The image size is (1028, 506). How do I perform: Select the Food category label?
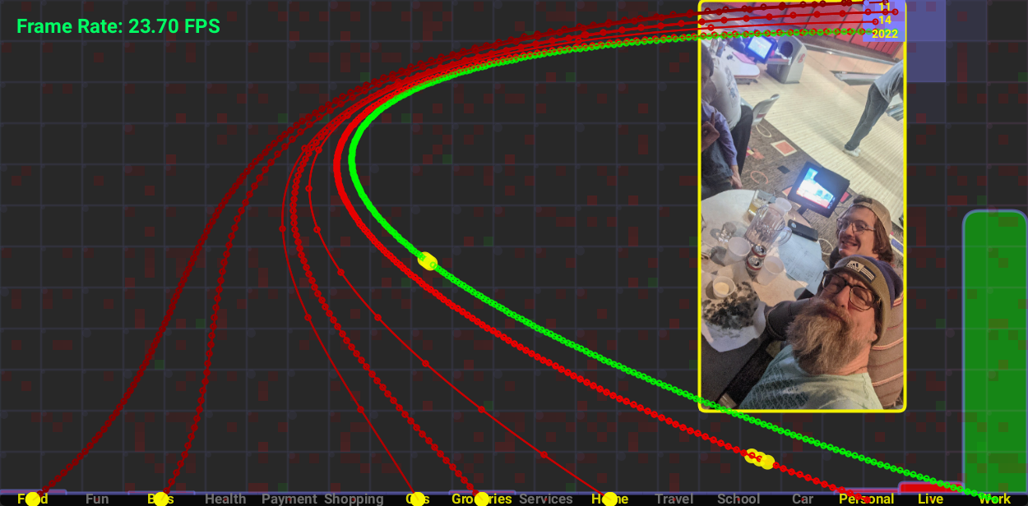click(x=33, y=499)
